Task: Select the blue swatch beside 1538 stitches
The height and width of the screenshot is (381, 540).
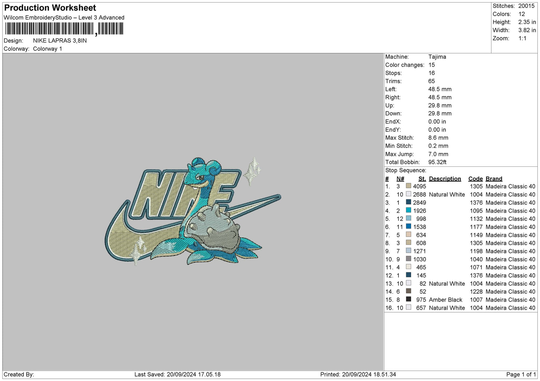Action: coord(408,227)
